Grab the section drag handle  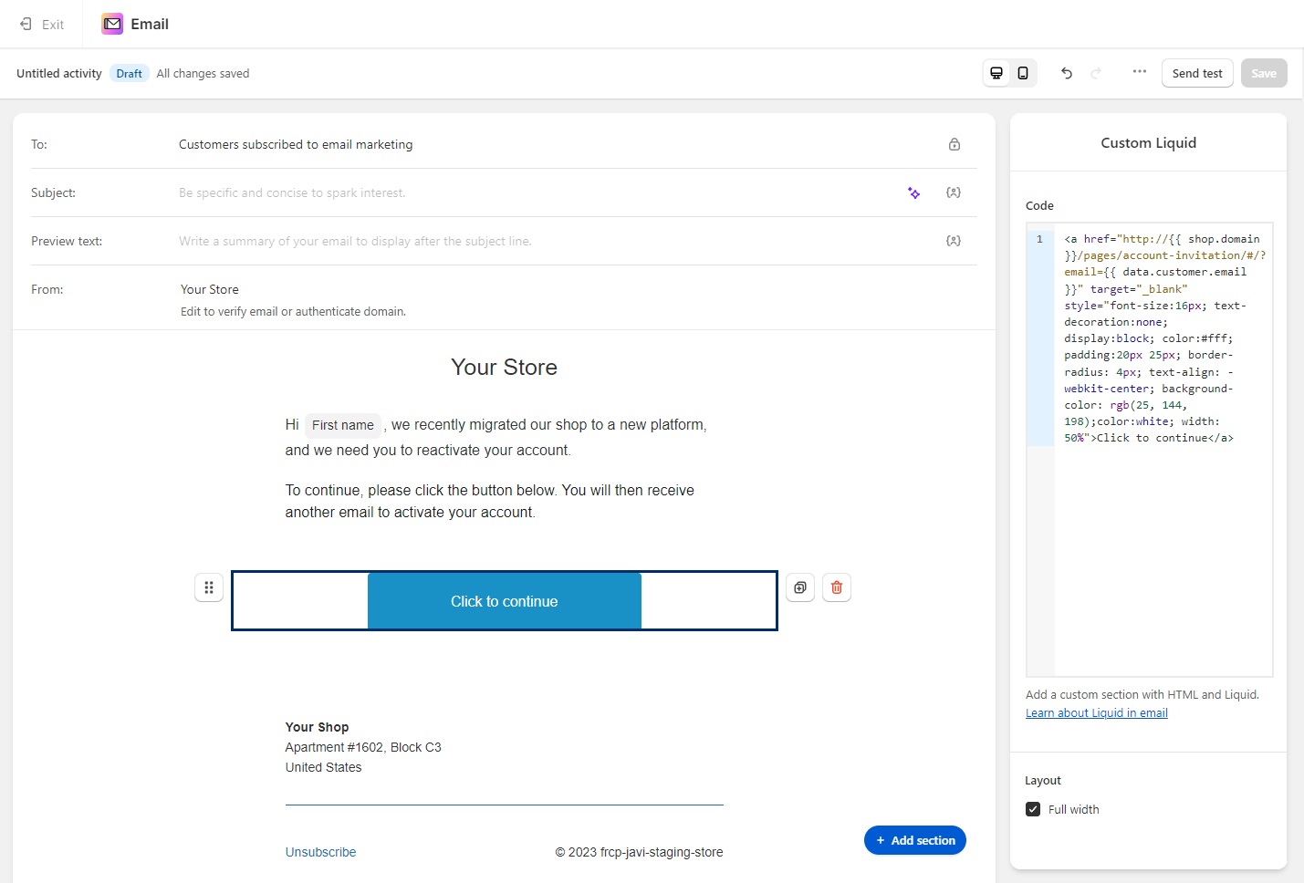(208, 587)
